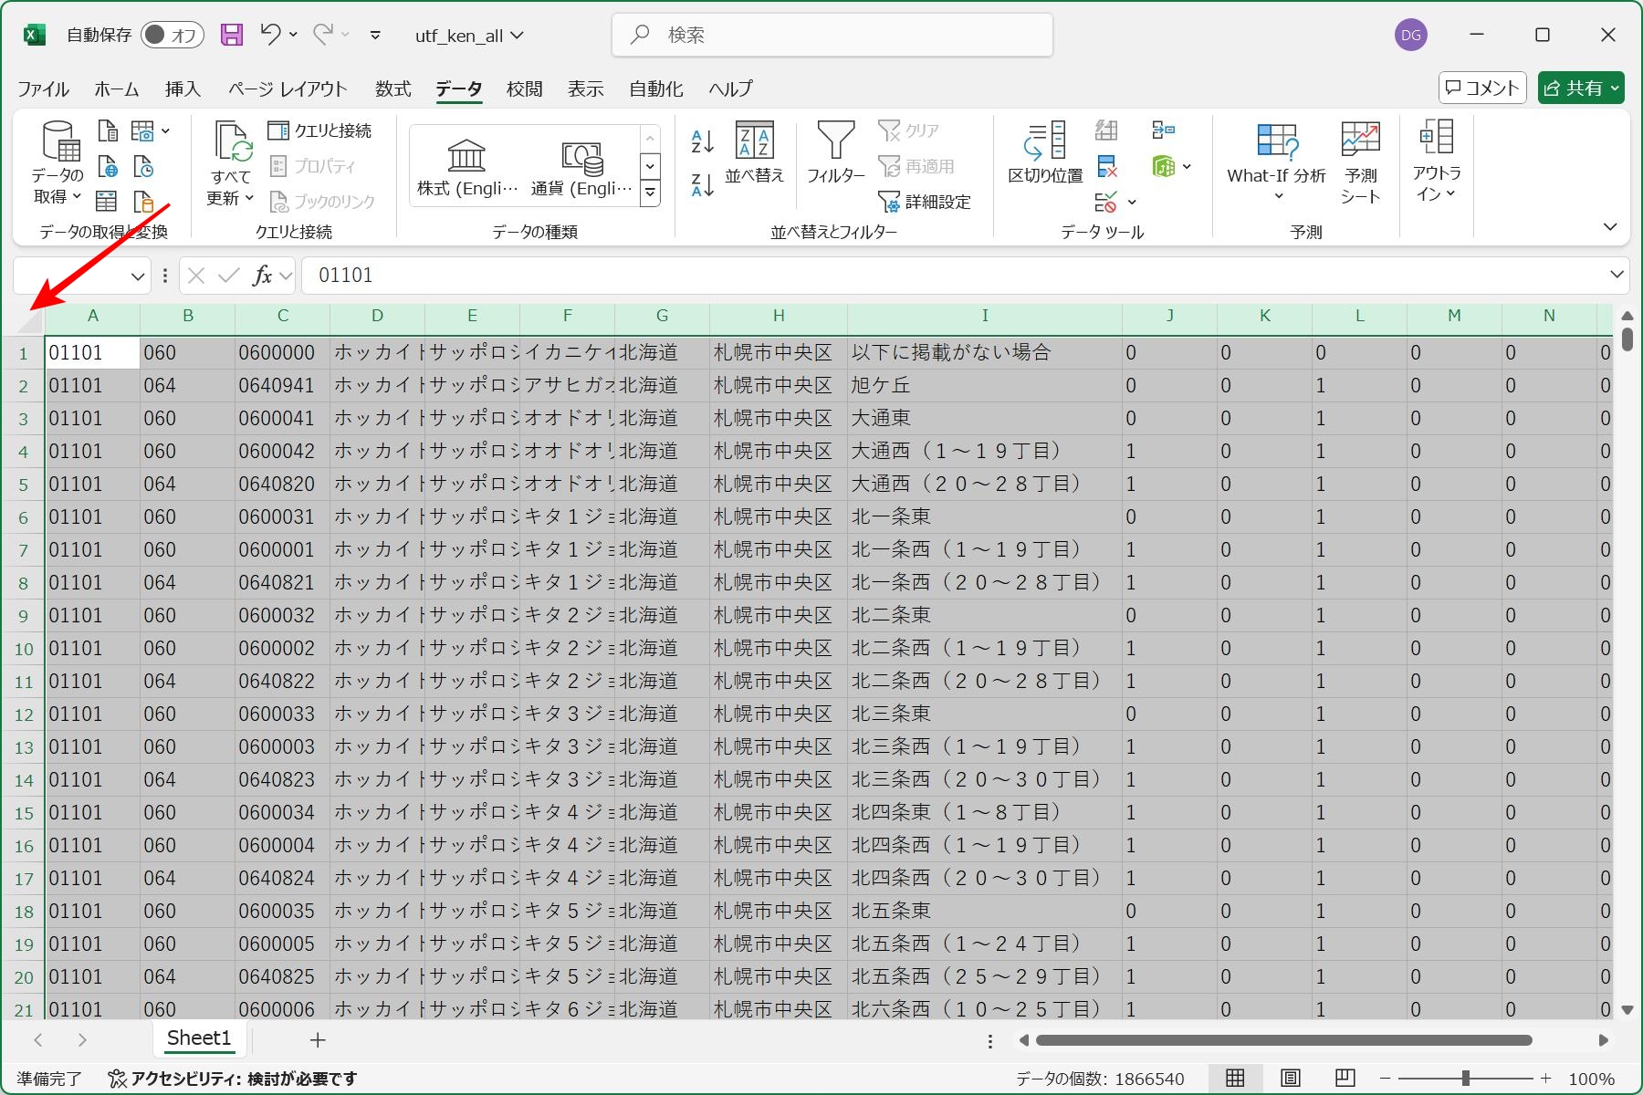Sort descending Z to A icon
The height and width of the screenshot is (1095, 1643).
702,185
